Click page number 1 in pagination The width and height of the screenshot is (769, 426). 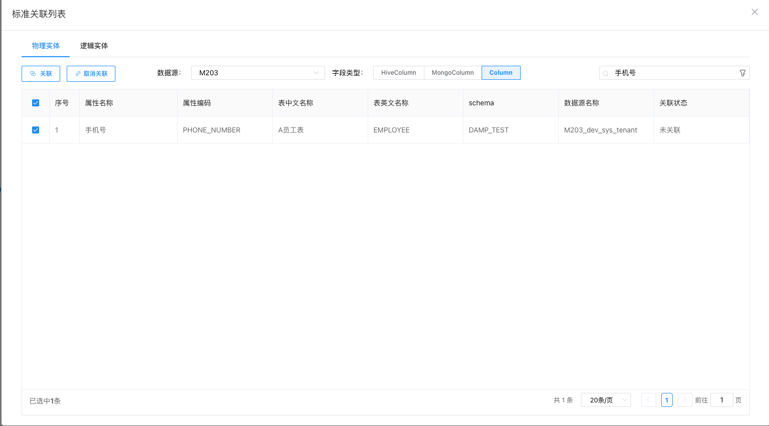coord(667,400)
